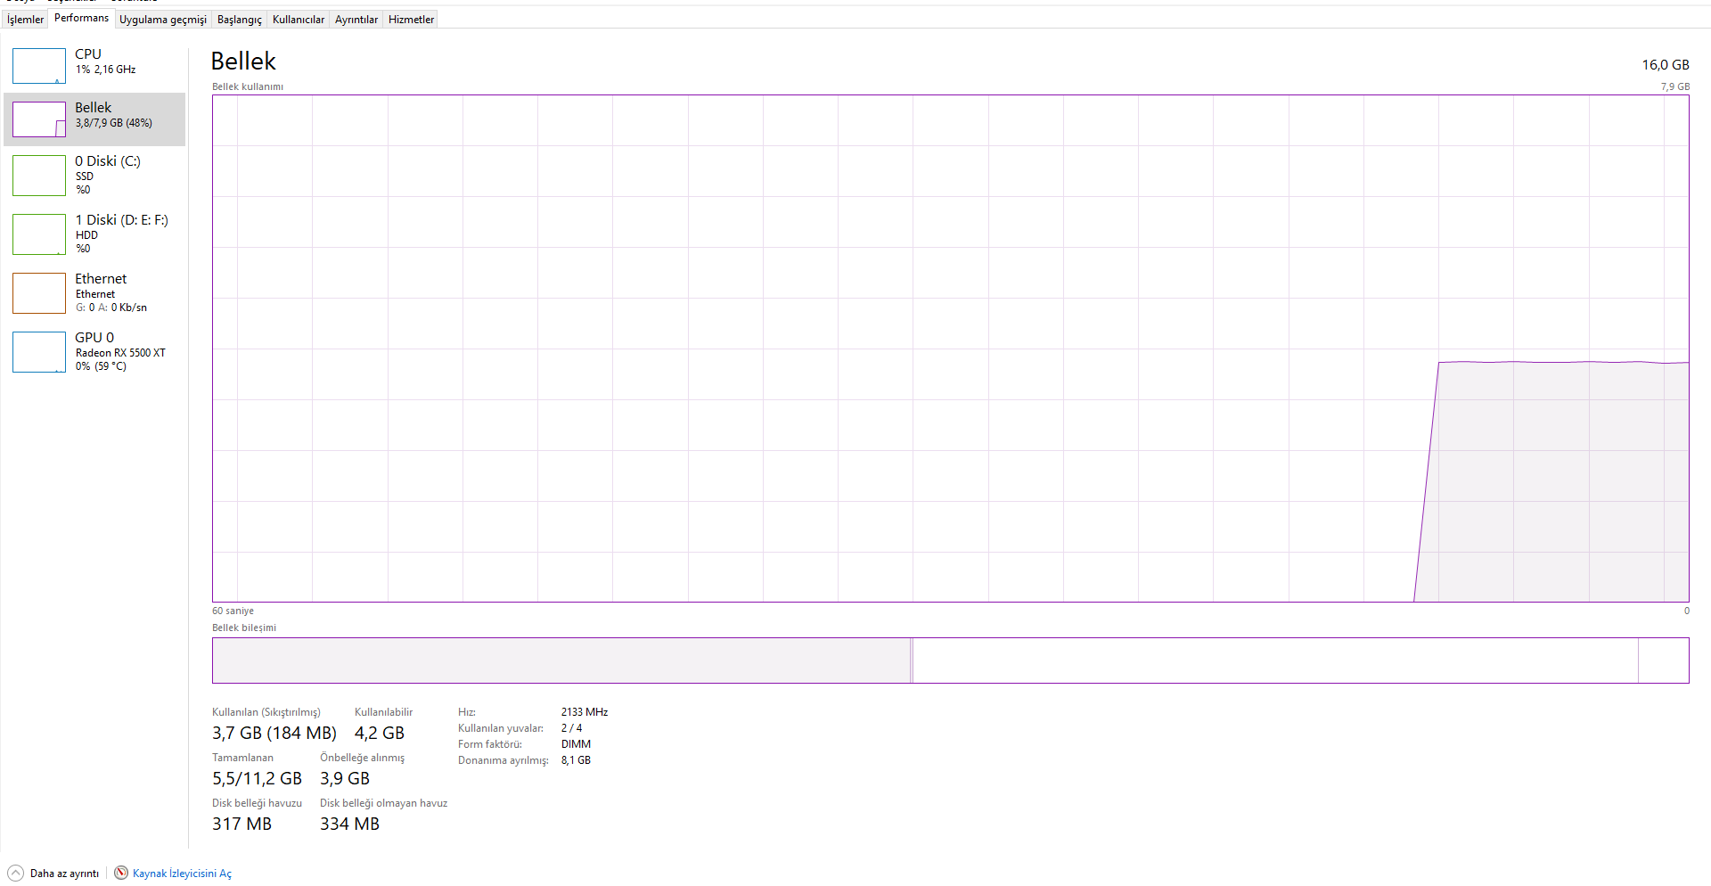Image resolution: width=1711 pixels, height=886 pixels.
Task: Select the GPU 0 mini graph thumbnail
Action: pos(39,351)
